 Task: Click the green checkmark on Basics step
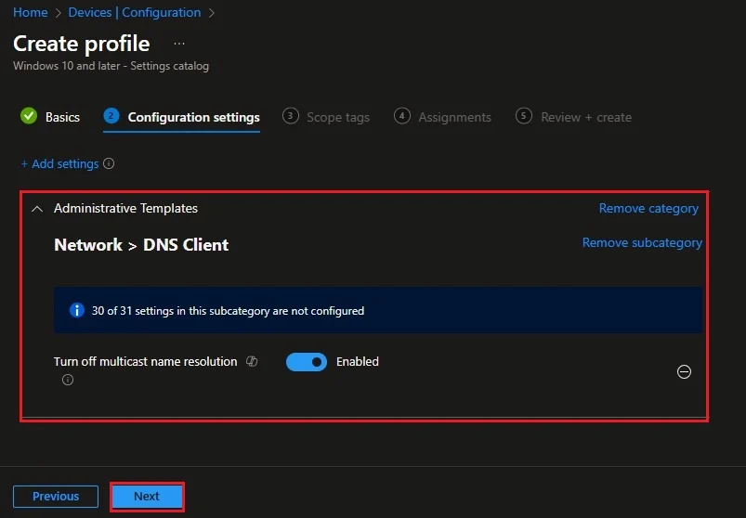tap(29, 116)
